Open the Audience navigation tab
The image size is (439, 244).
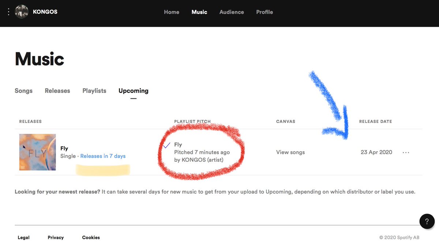pyautogui.click(x=232, y=12)
